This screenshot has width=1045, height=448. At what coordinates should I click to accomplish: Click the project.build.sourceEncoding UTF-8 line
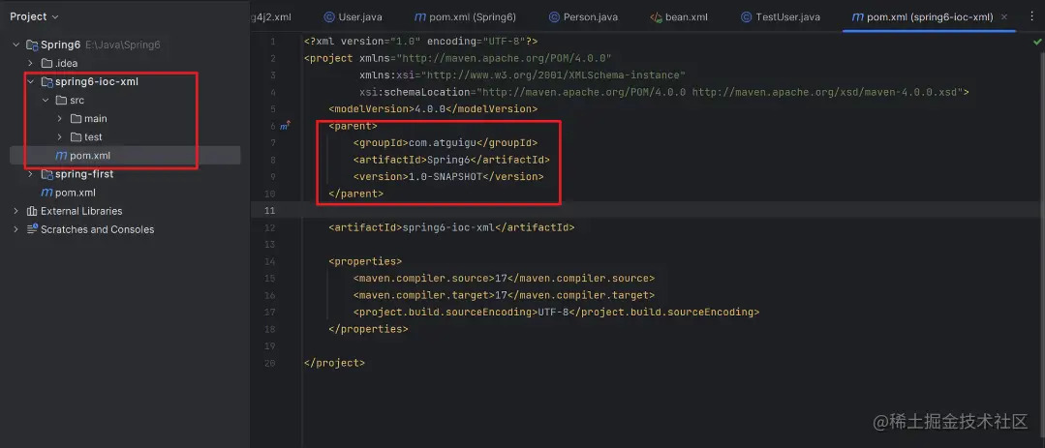tap(556, 312)
